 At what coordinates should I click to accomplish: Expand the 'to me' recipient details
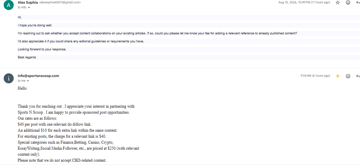pos(23,81)
